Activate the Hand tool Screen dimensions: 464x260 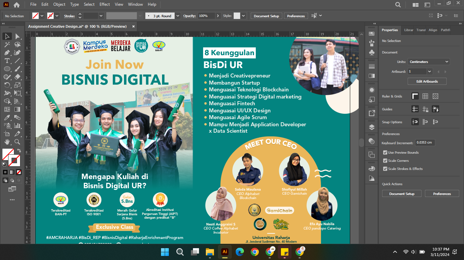pos(7,142)
